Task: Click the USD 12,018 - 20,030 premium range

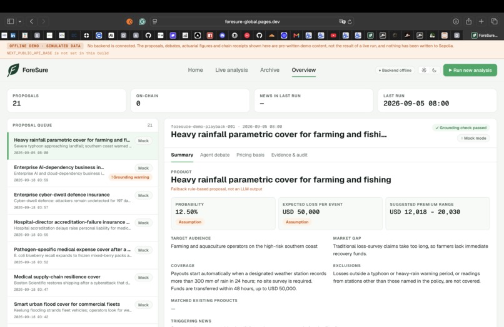Action: pyautogui.click(x=425, y=212)
